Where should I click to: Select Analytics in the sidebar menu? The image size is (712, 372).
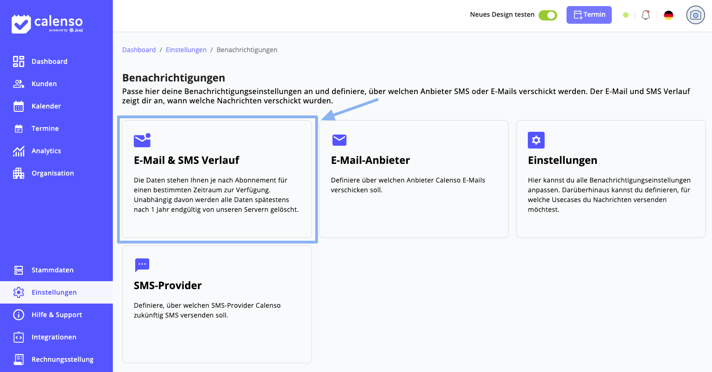(46, 151)
